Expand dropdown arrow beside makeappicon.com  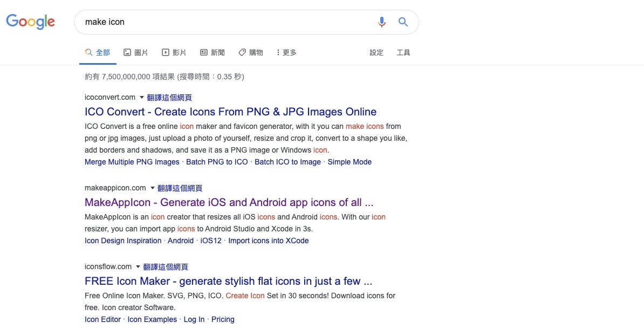click(153, 188)
